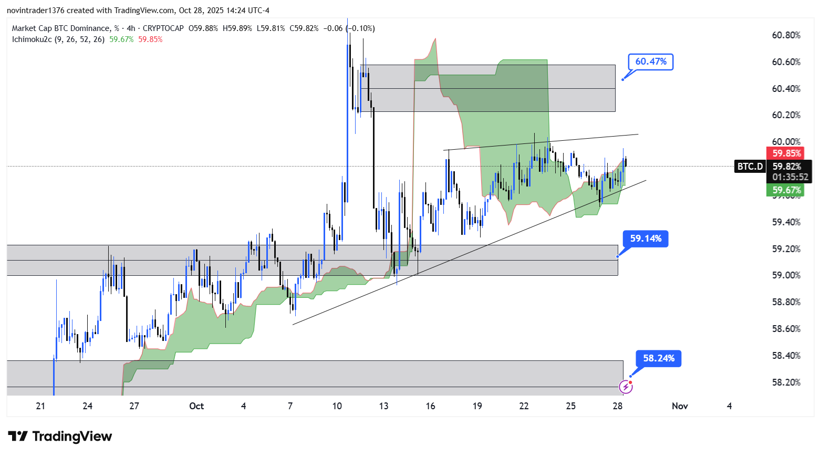Click the 28 date label on time axis
Image resolution: width=821 pixels, height=456 pixels.
618,406
